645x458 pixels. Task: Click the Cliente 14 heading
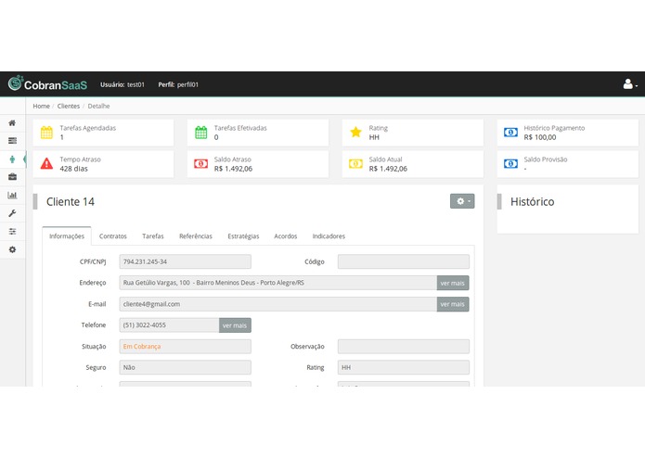71,202
